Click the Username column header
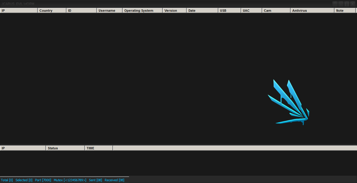 pos(109,11)
